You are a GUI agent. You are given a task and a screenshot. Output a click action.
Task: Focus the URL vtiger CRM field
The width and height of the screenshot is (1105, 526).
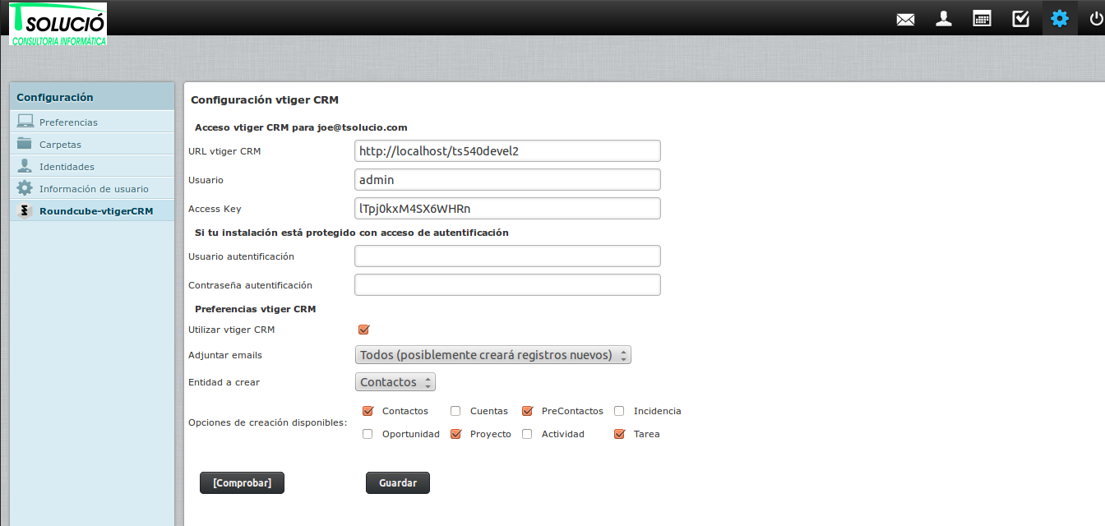point(507,151)
